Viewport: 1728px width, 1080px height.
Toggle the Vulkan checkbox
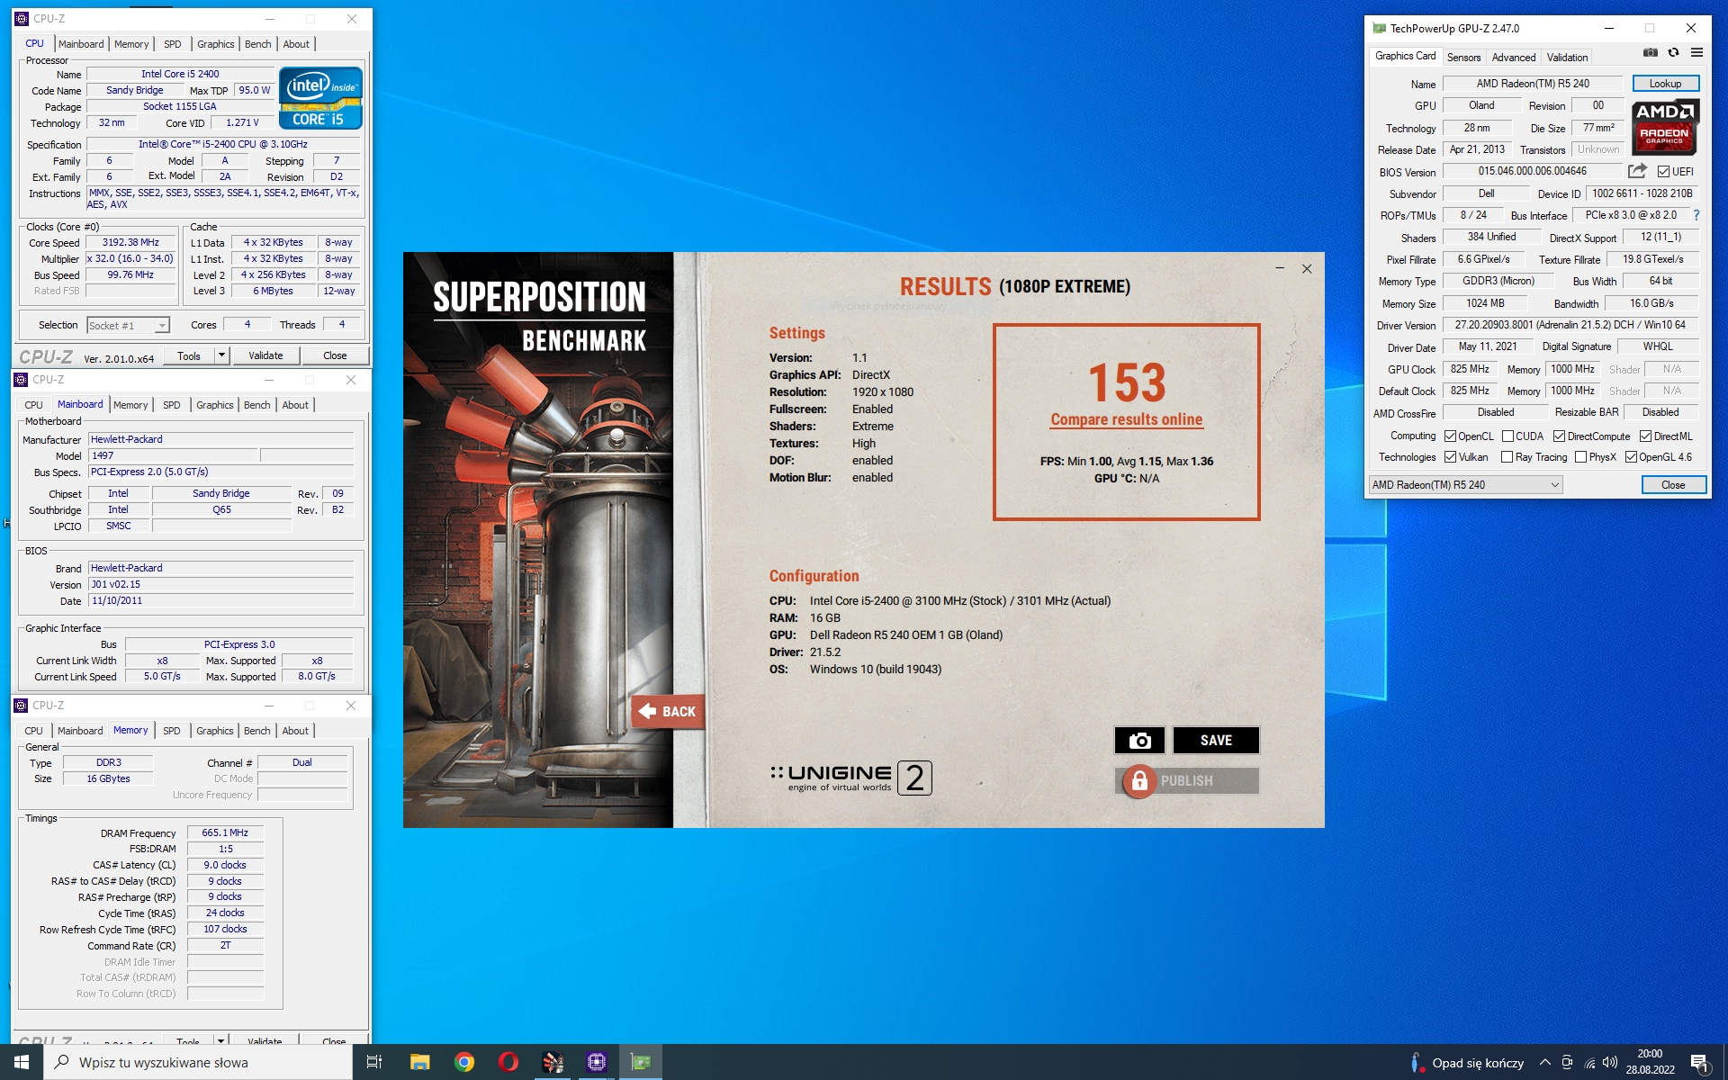pos(1450,457)
